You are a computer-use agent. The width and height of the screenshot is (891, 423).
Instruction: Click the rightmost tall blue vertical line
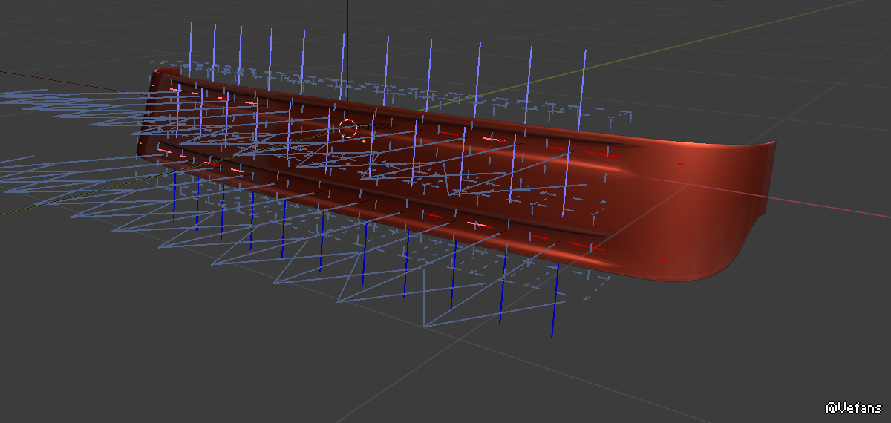584,82
